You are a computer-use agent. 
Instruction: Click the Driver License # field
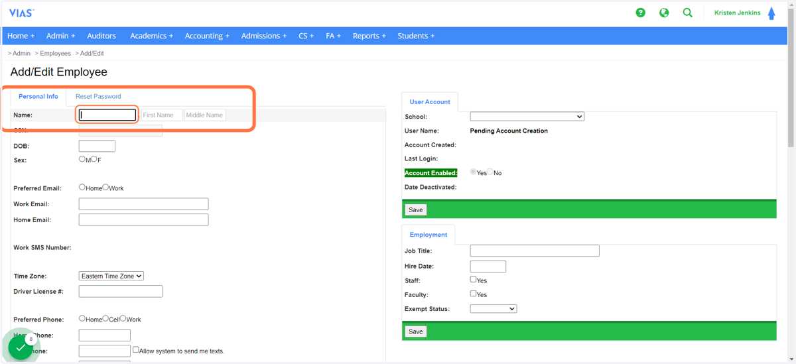tap(121, 291)
